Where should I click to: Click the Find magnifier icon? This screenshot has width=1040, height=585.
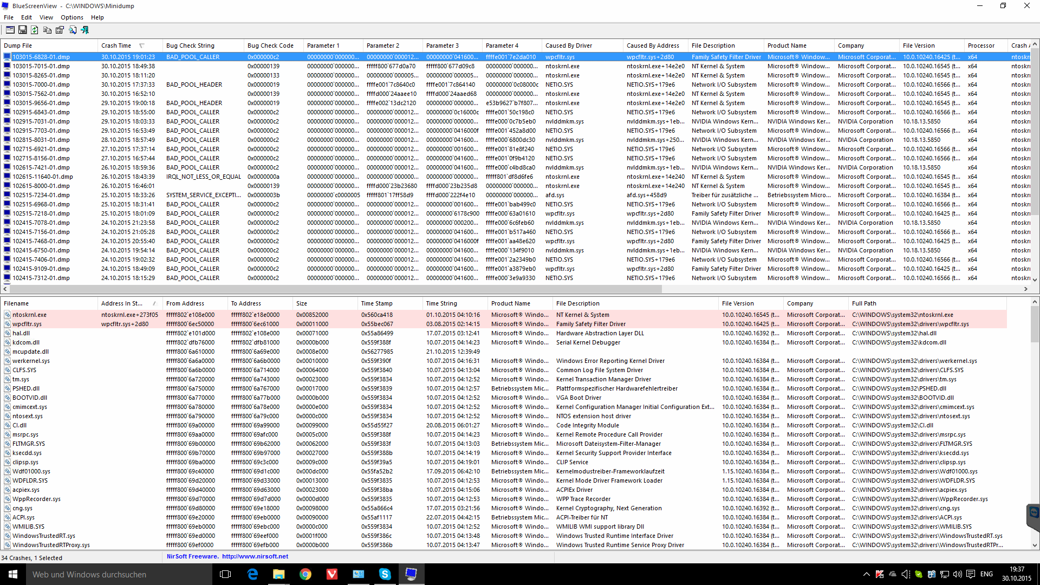point(73,30)
